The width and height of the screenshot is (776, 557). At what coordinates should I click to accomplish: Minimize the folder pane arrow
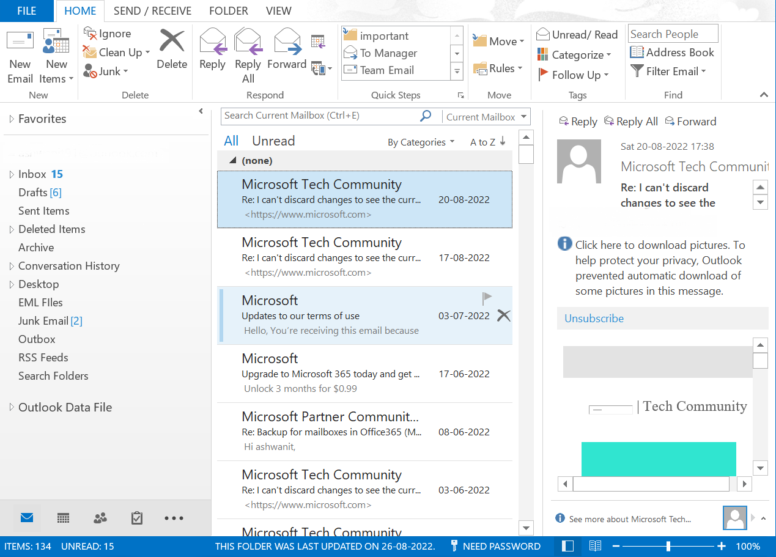[x=201, y=111]
